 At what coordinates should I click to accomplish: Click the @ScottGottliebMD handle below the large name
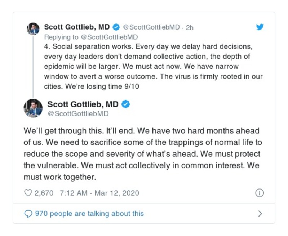pos(78,114)
